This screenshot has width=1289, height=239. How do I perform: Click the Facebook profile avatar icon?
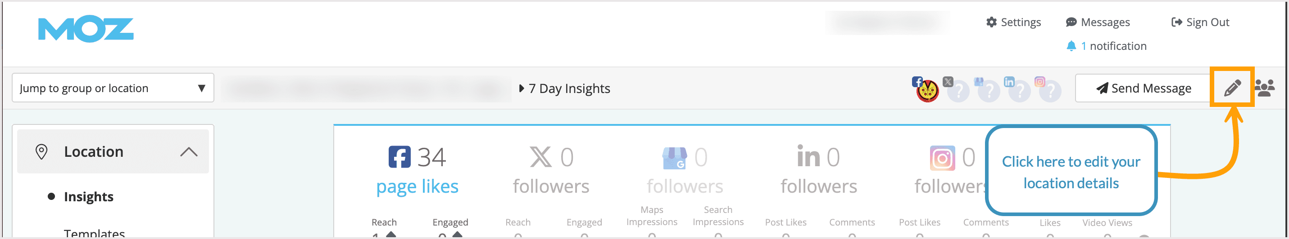click(x=927, y=90)
